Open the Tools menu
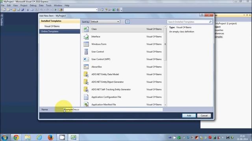This screenshot has width=252, height=141. [48, 5]
